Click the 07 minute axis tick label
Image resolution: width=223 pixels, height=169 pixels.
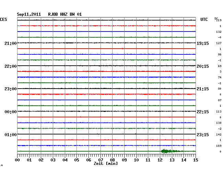pyautogui.click(x=101, y=160)
